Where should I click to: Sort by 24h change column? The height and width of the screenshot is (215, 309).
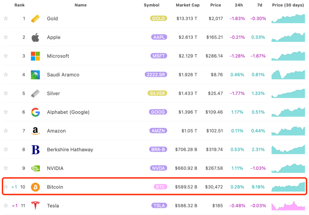tap(239, 5)
